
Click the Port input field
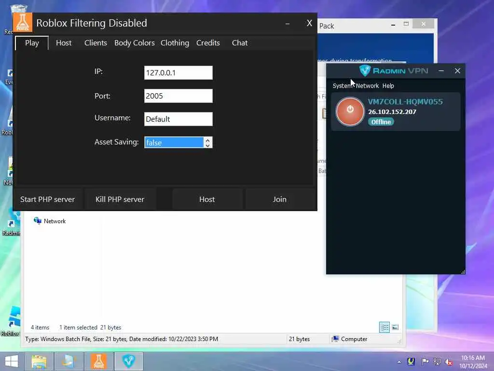pyautogui.click(x=178, y=96)
